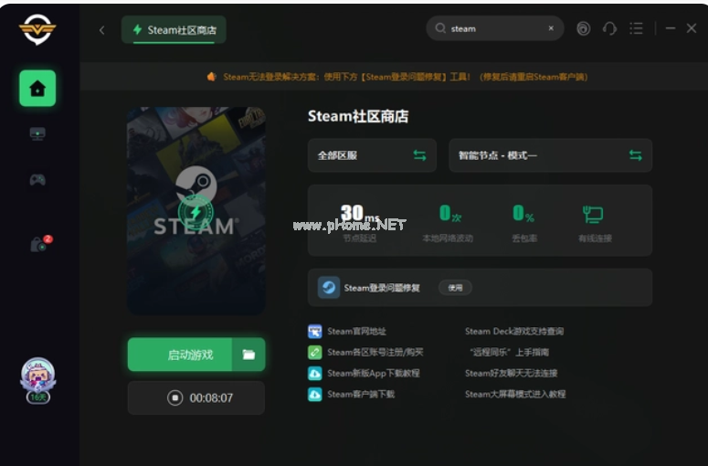Screen dimensions: 708x466
Task: Click the folder icon beside 启动游戏
Action: coord(248,355)
